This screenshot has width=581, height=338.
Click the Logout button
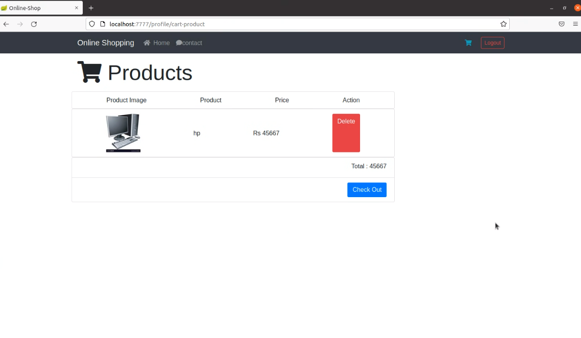coord(492,43)
